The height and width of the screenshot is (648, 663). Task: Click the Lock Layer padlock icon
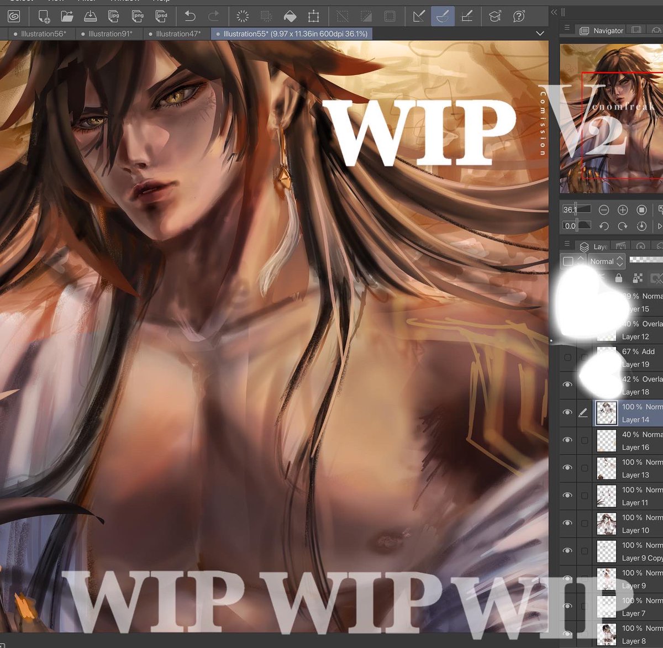619,278
